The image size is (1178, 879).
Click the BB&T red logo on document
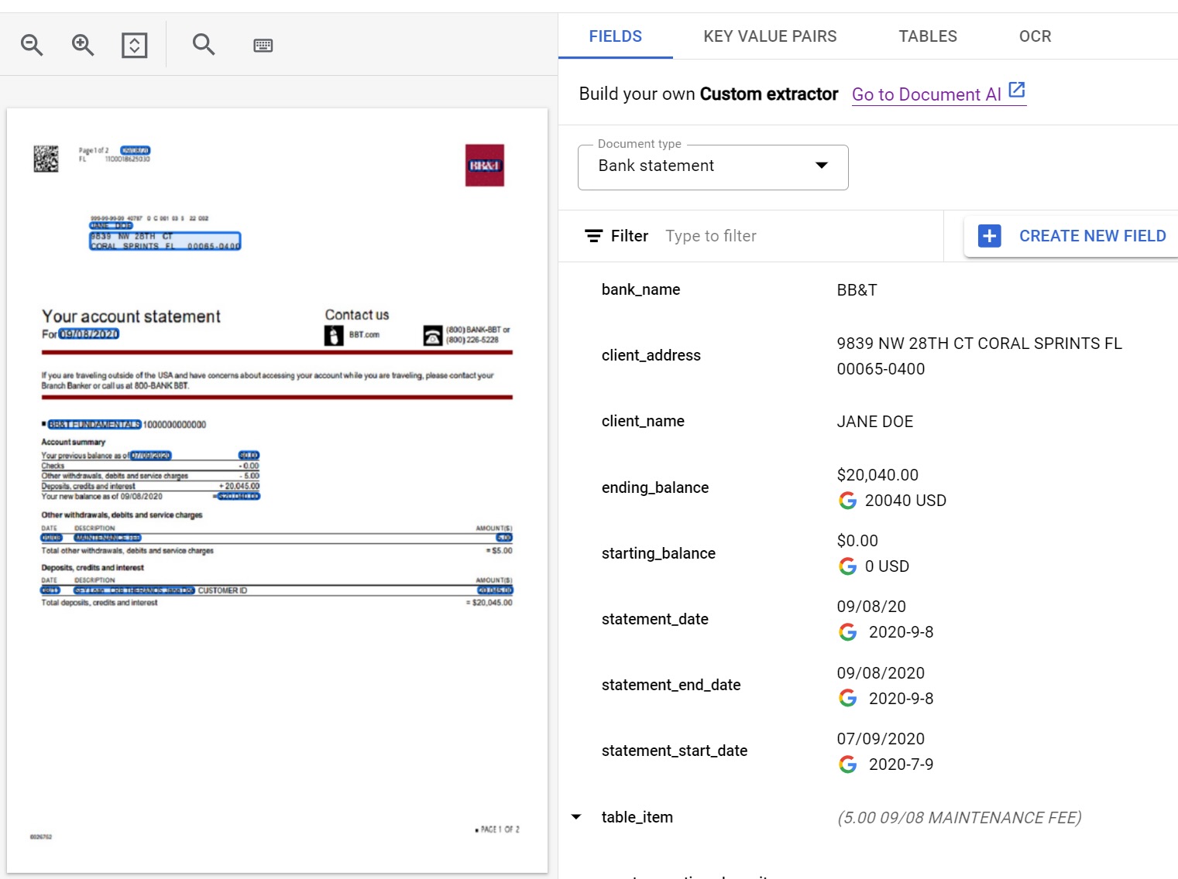[485, 166]
